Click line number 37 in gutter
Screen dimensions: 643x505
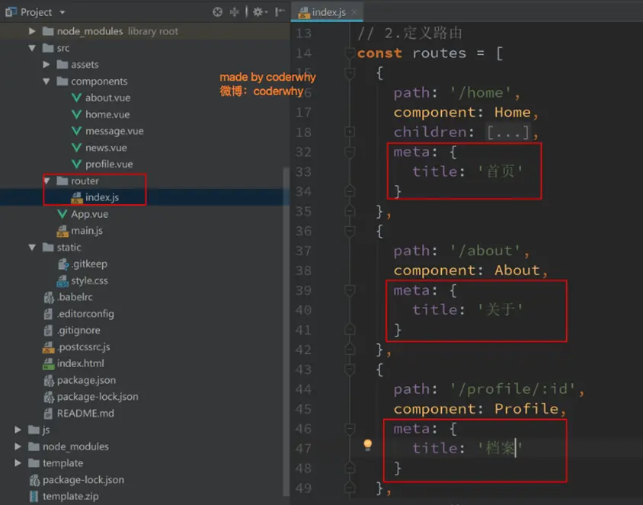[303, 251]
